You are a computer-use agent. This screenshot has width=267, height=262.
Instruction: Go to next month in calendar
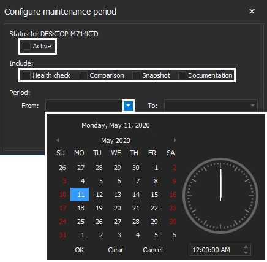click(175, 141)
